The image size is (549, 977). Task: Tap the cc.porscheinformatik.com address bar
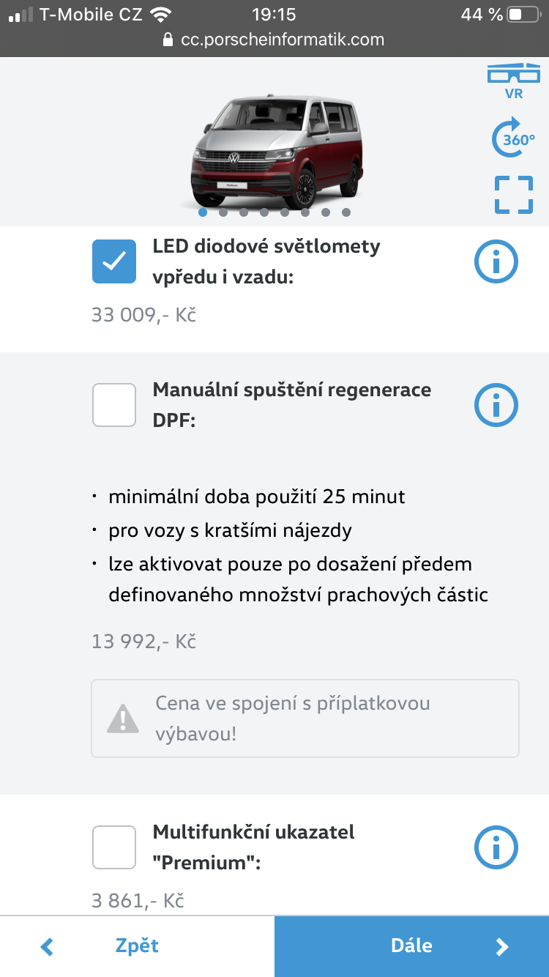pos(282,40)
